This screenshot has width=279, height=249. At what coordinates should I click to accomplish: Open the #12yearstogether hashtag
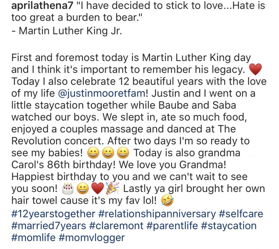53,214
